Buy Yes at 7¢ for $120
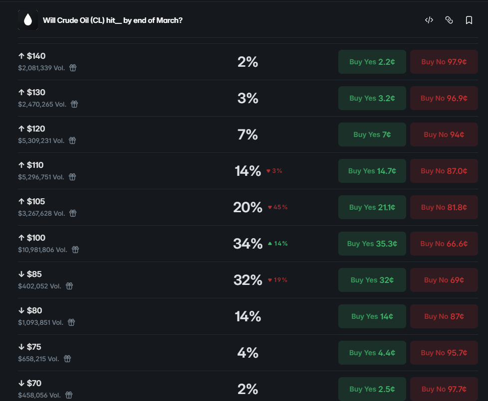This screenshot has height=401, width=488. 372,134
